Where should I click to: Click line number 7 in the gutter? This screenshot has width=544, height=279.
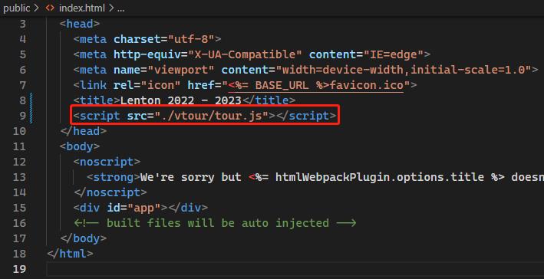tap(22, 85)
